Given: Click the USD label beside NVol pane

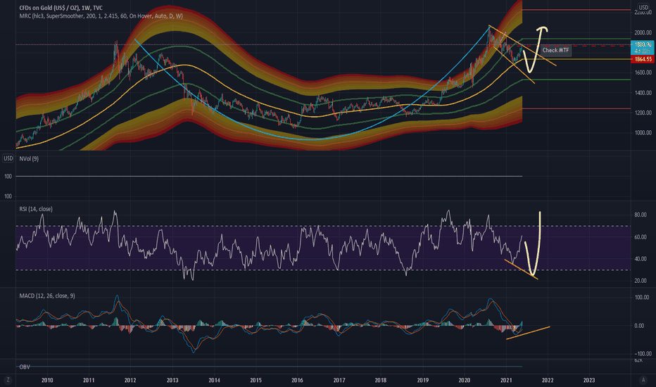Looking at the screenshot, I should click(8, 158).
